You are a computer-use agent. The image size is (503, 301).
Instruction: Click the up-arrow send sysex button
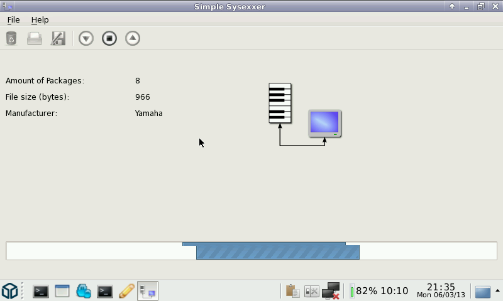(x=133, y=38)
